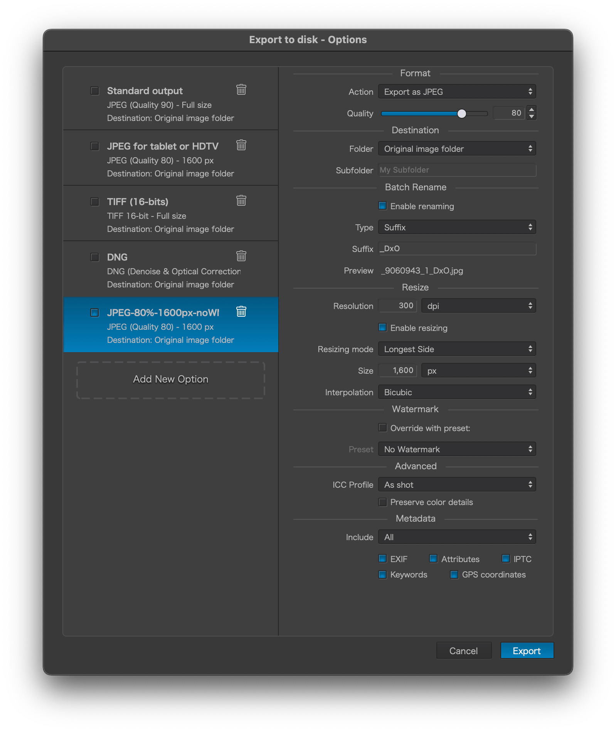Click the Quality slider handle

point(461,113)
